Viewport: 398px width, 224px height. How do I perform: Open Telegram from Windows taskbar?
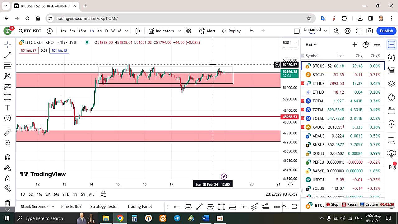coord(177,218)
